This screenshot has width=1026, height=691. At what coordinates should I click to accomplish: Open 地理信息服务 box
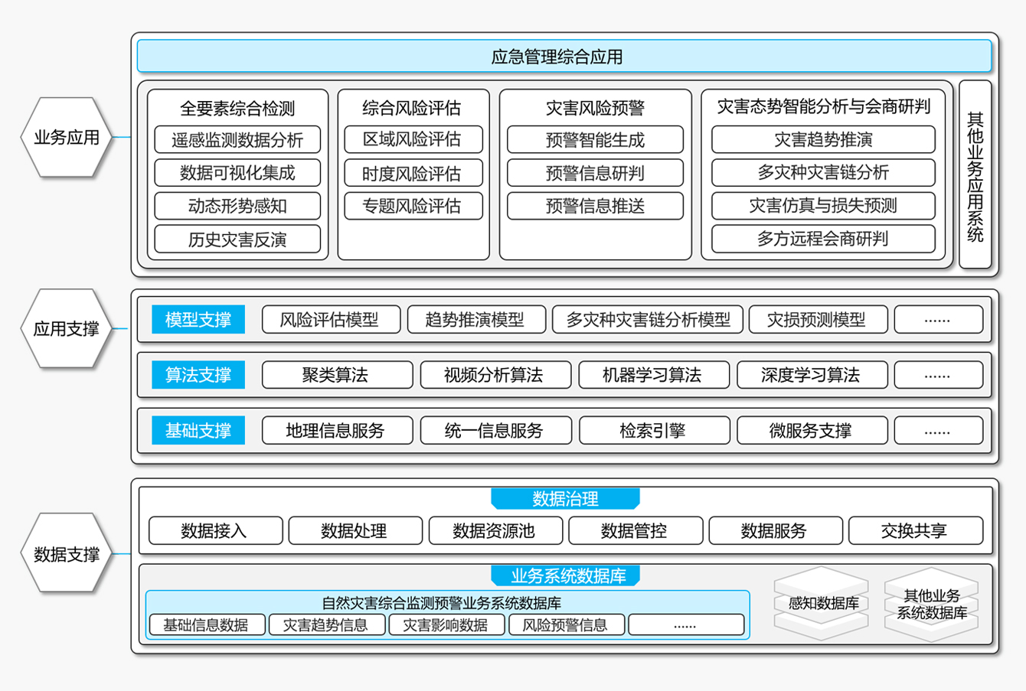tap(337, 431)
